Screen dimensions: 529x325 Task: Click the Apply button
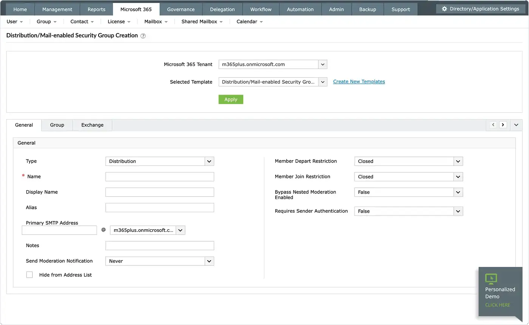(230, 99)
